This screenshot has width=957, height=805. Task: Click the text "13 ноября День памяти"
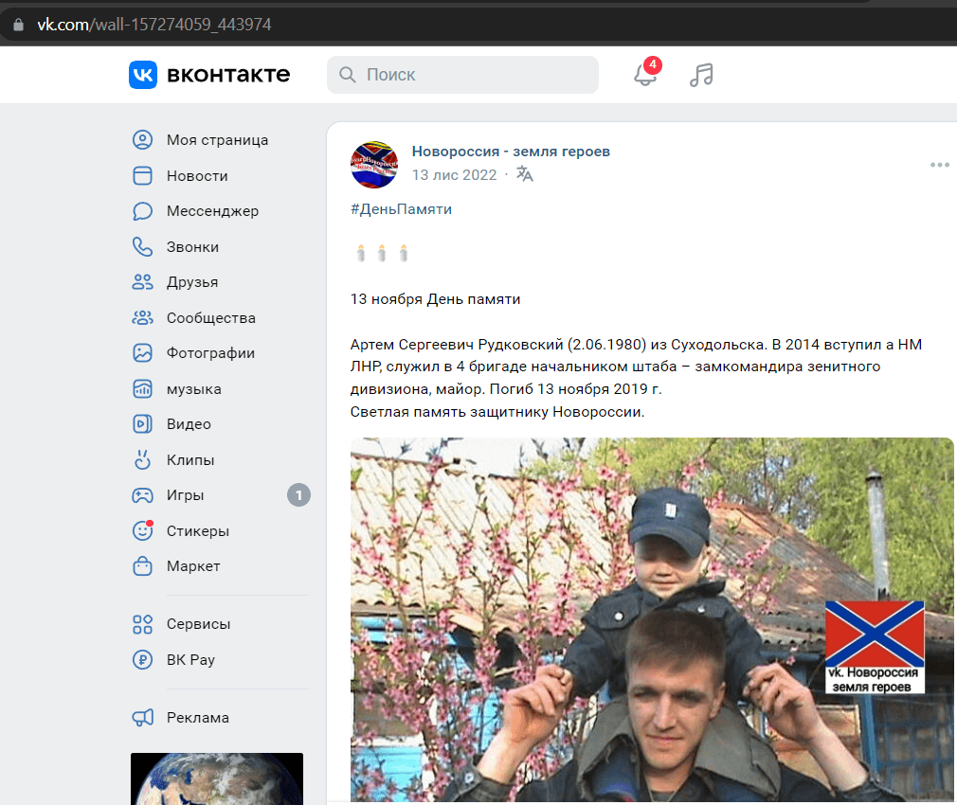[435, 299]
